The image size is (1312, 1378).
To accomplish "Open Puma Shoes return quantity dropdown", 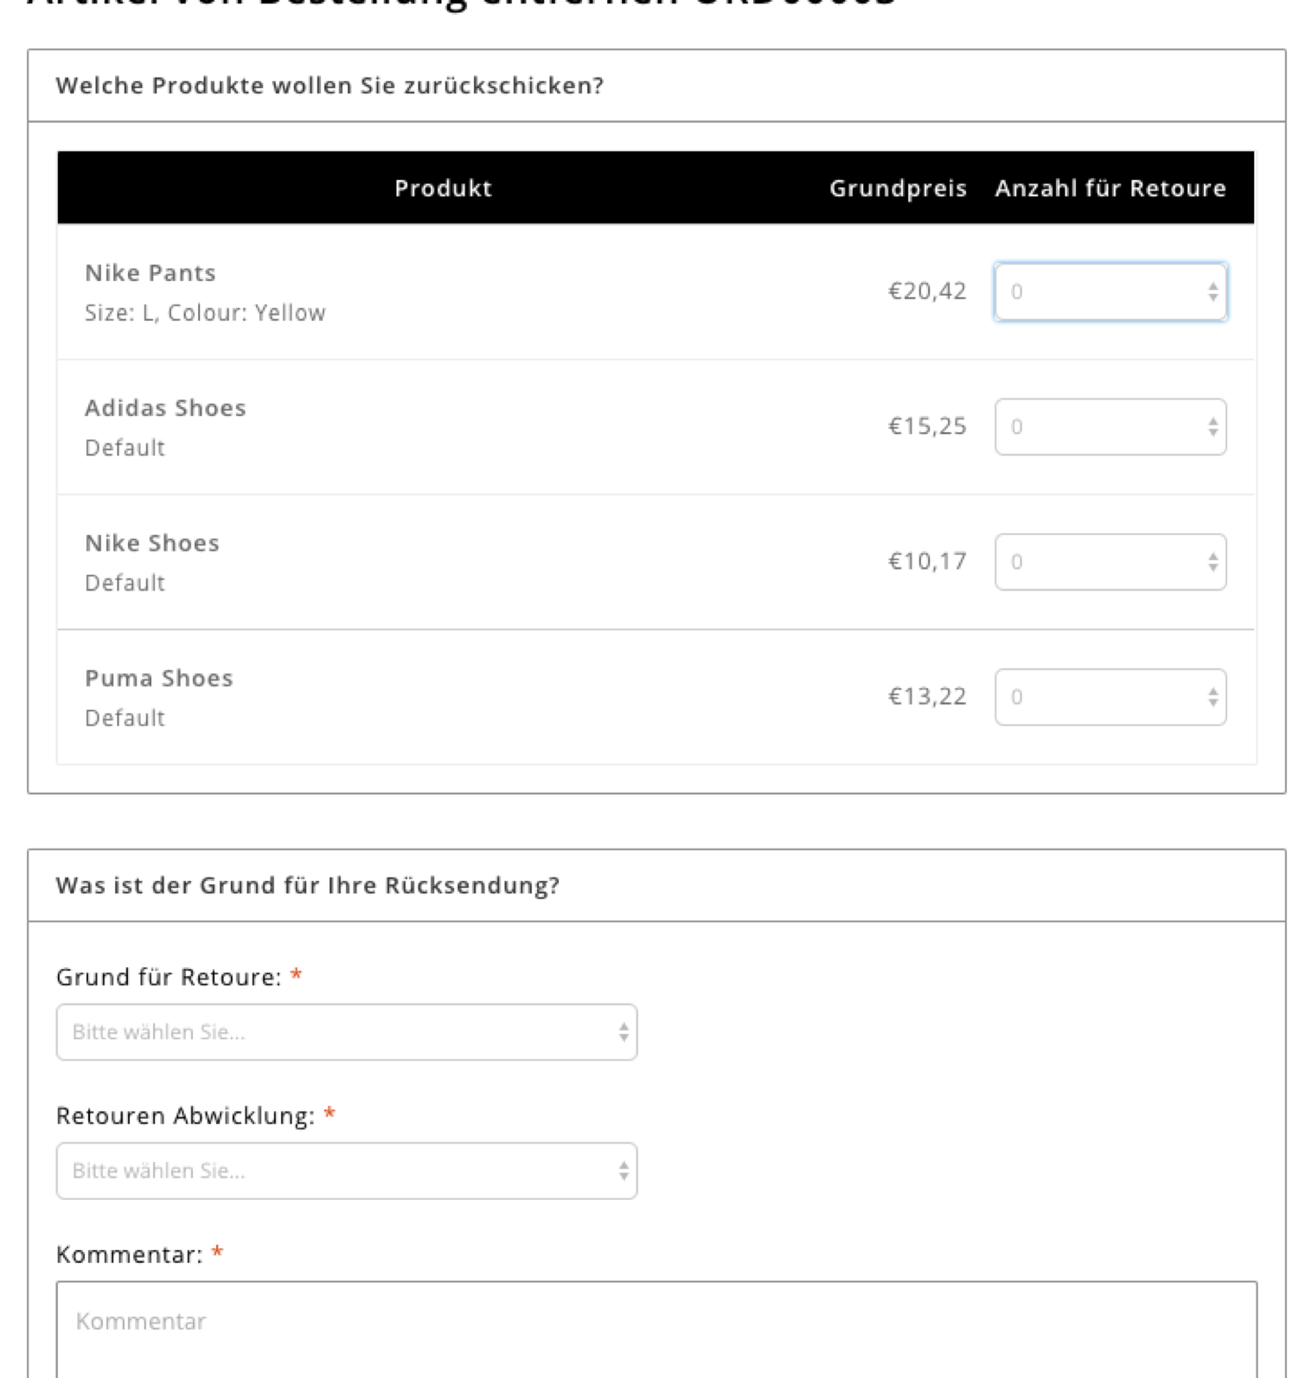I will tap(1110, 697).
